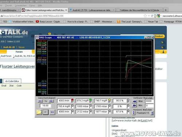The height and width of the screenshot is (137, 182).
Task: Click the Audi Forum breadcrumb link
Action: [6, 56]
